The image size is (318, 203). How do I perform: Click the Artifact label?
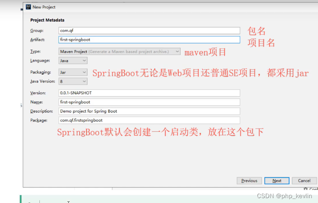coord(37,40)
